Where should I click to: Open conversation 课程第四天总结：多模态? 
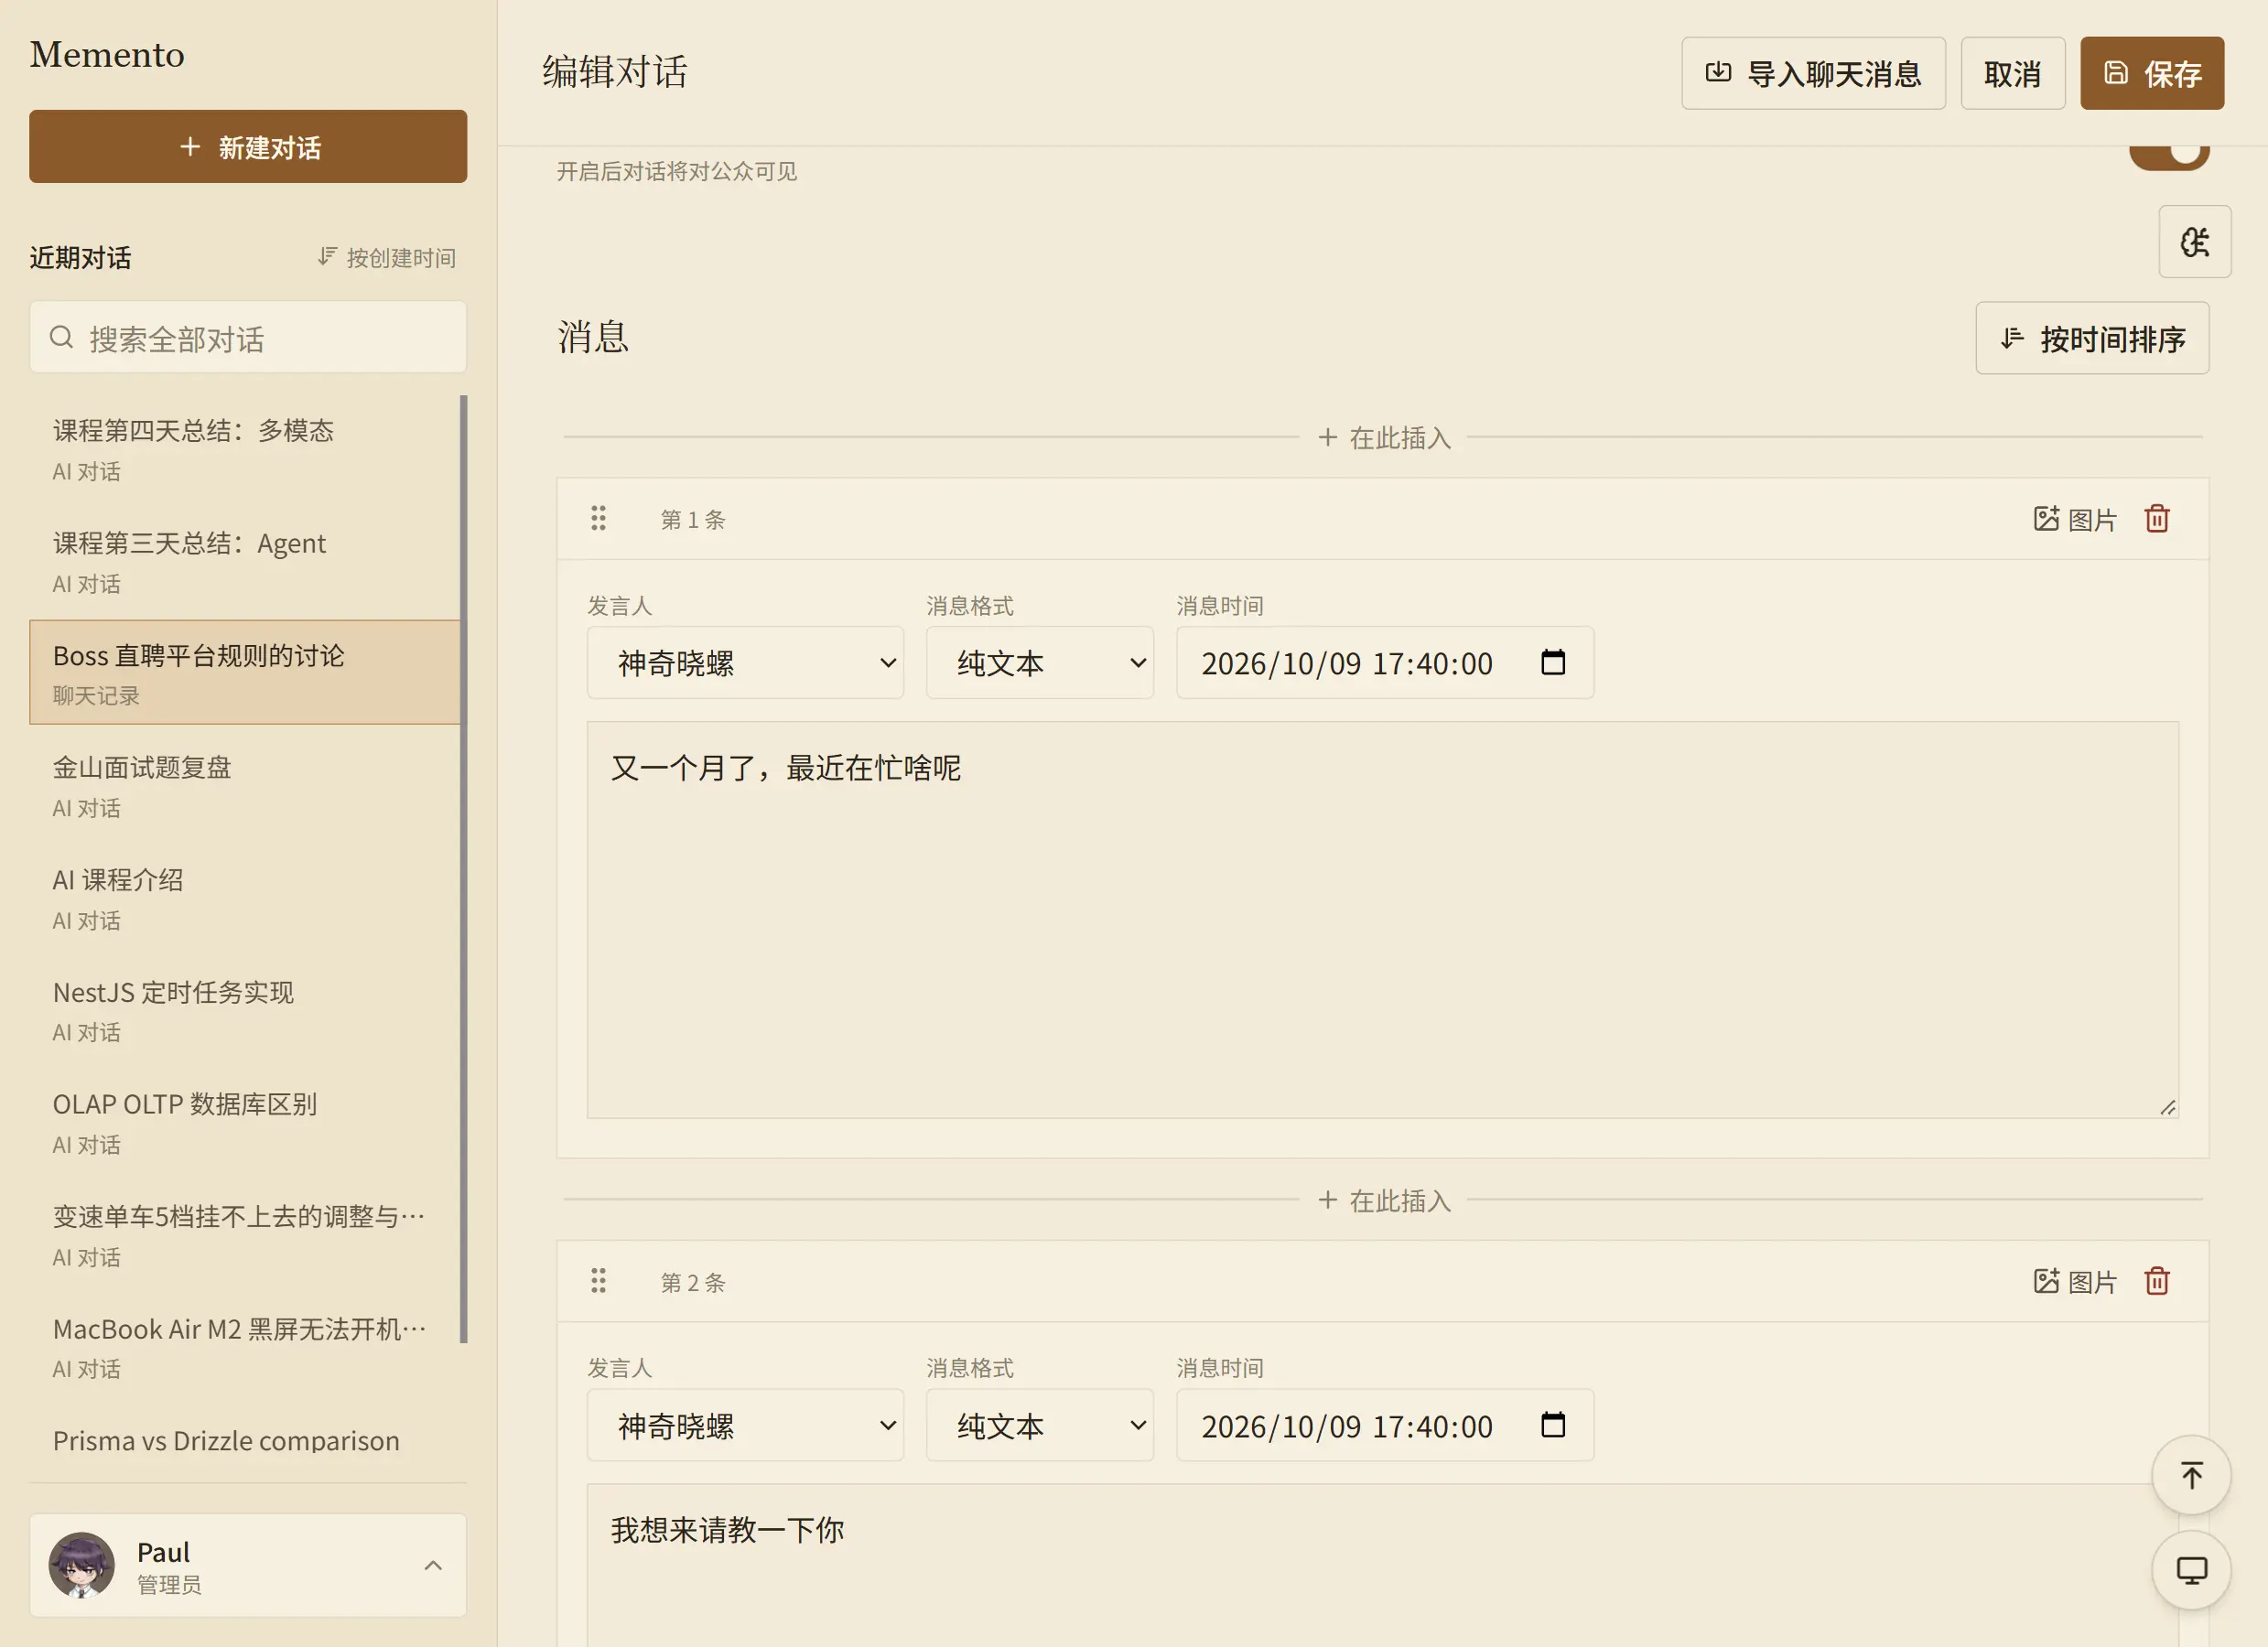coord(244,448)
